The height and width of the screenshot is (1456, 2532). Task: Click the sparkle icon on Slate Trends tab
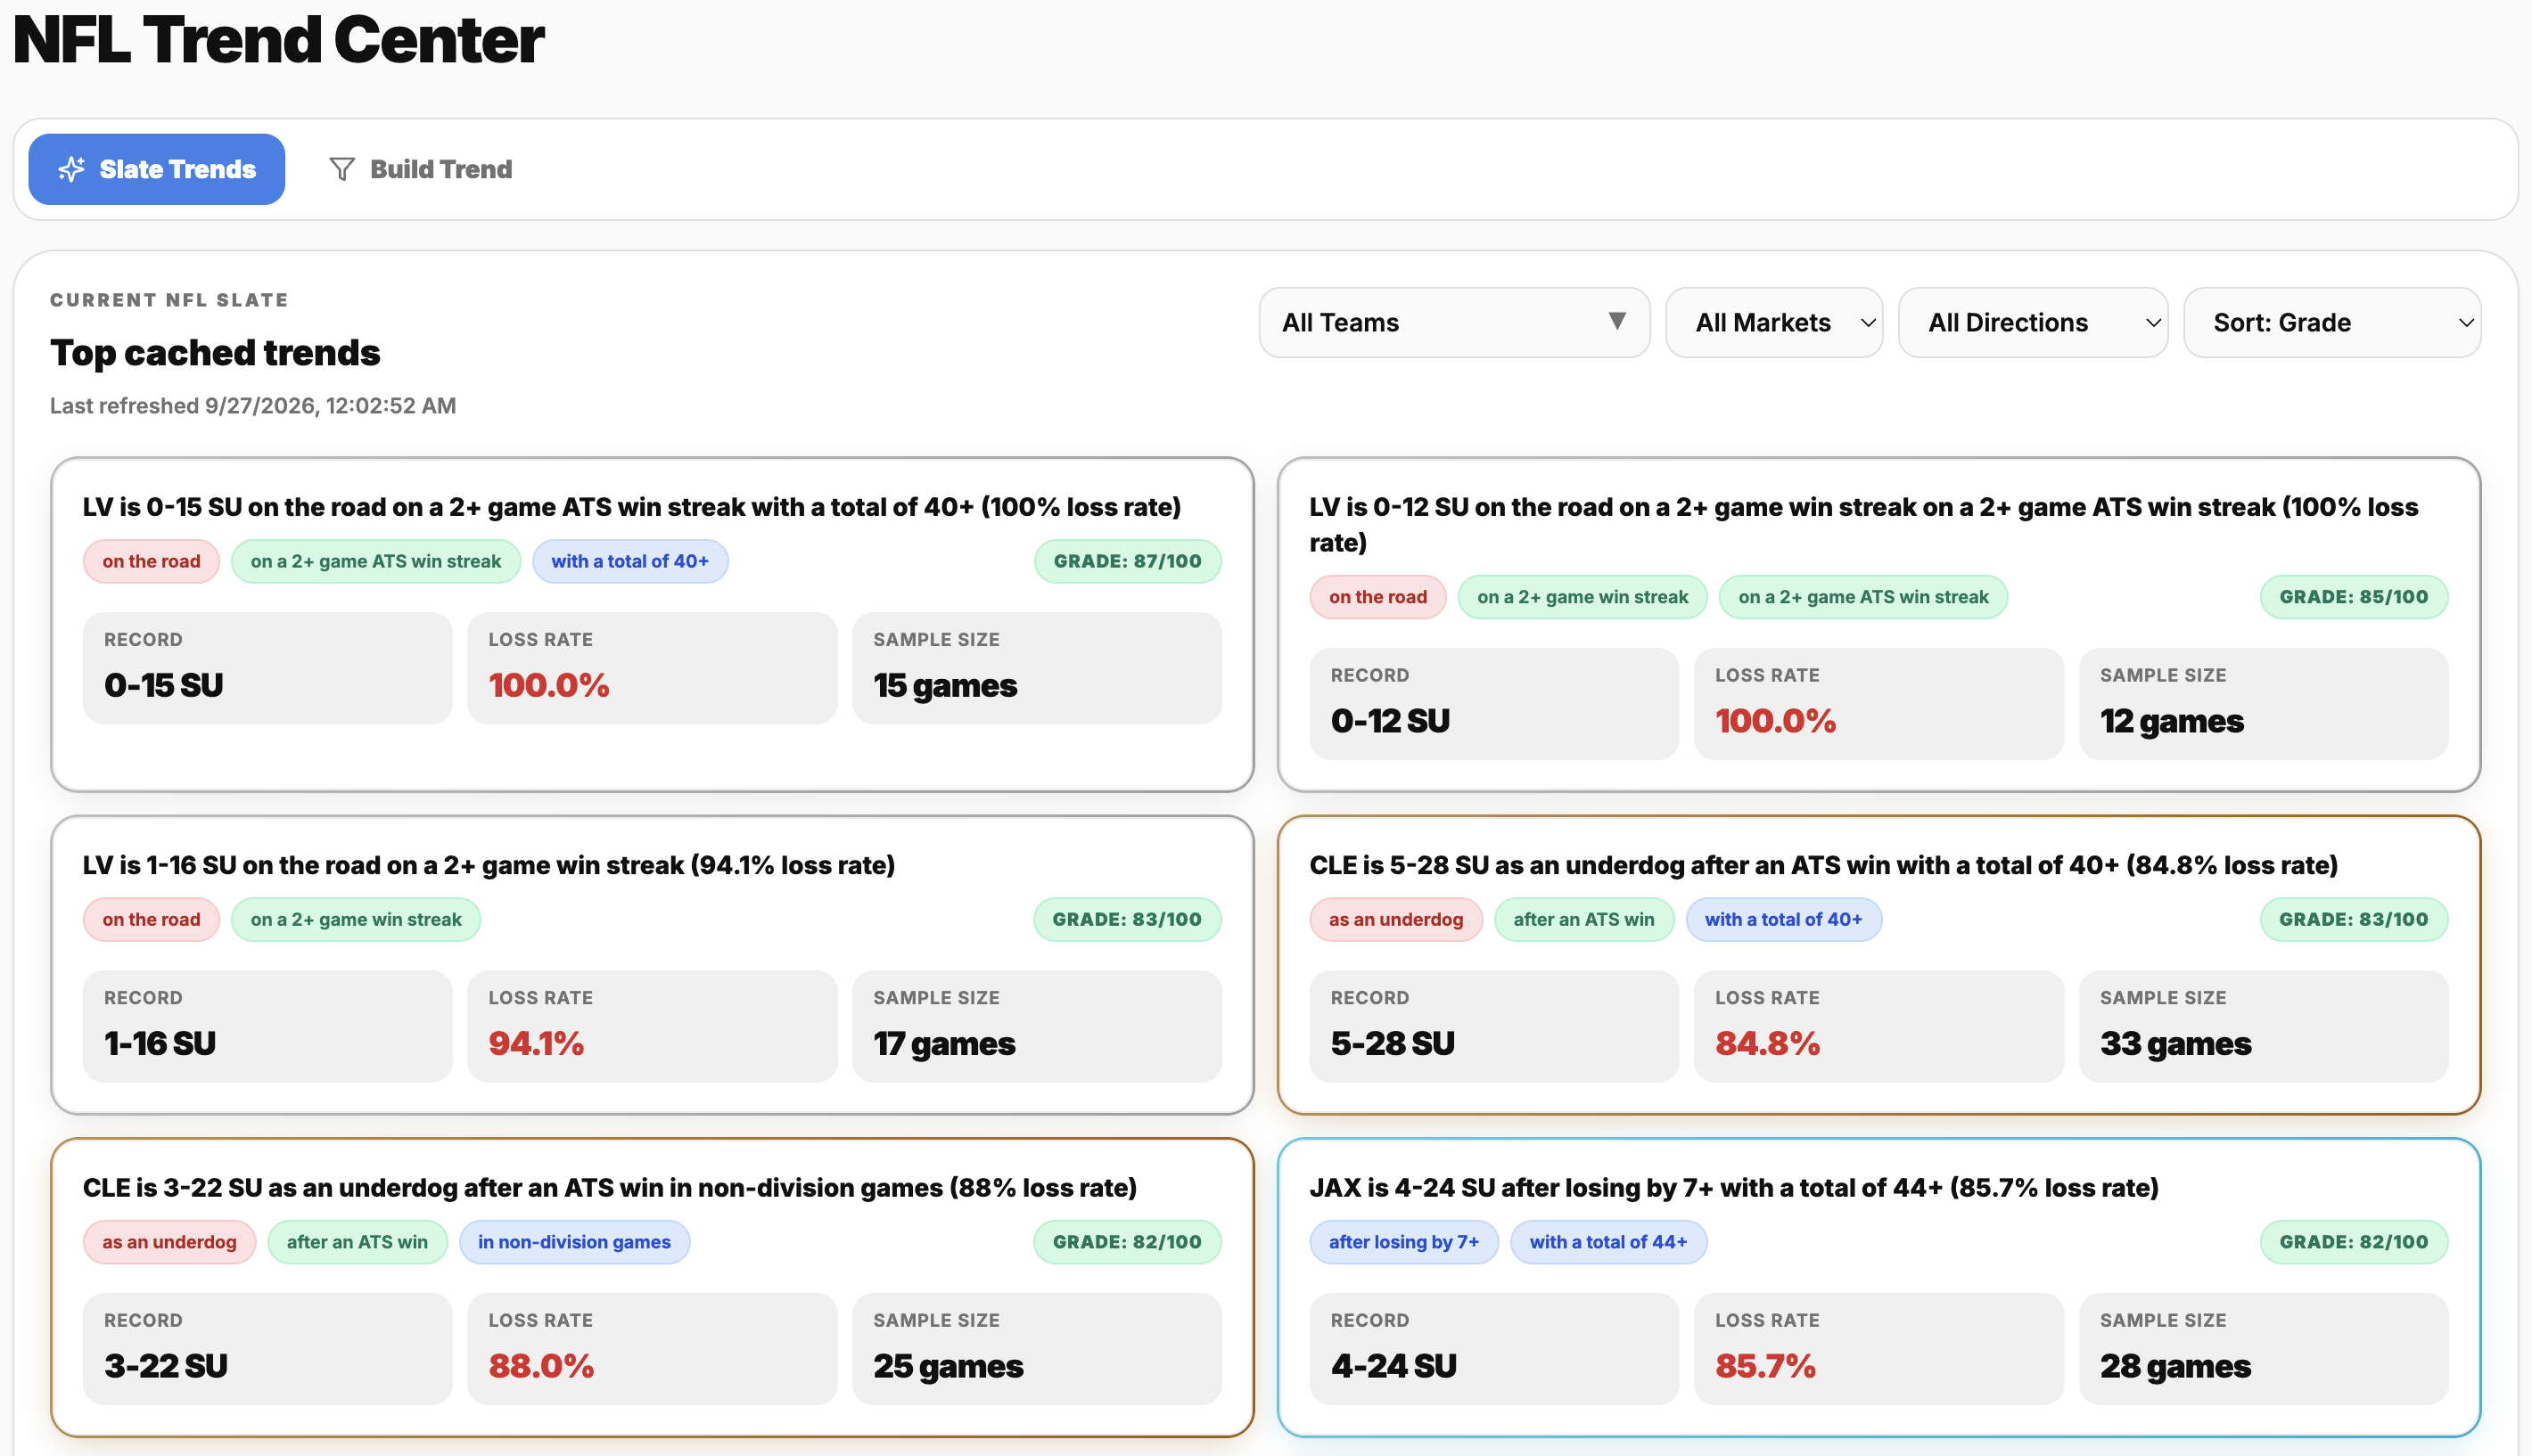(x=71, y=169)
